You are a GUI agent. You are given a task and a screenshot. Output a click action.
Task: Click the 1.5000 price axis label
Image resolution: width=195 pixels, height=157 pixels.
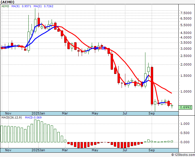point(186,76)
